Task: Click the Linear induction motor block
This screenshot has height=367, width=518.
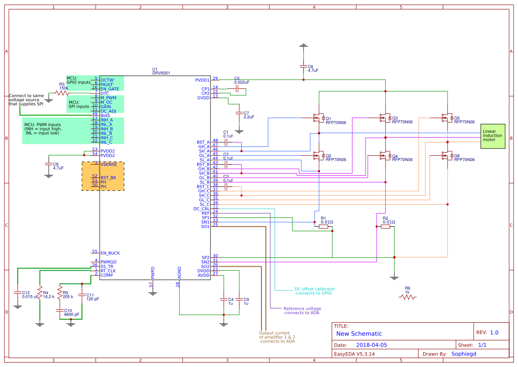Action: [x=492, y=135]
